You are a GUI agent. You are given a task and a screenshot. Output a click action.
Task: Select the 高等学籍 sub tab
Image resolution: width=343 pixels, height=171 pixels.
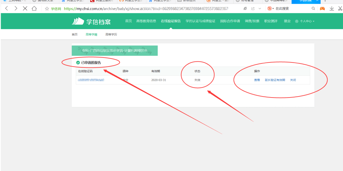91,34
